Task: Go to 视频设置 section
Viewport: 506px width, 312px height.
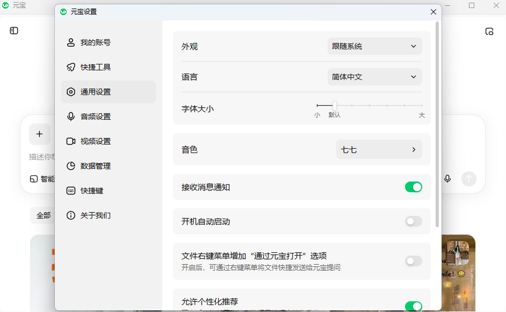Action: [108, 141]
